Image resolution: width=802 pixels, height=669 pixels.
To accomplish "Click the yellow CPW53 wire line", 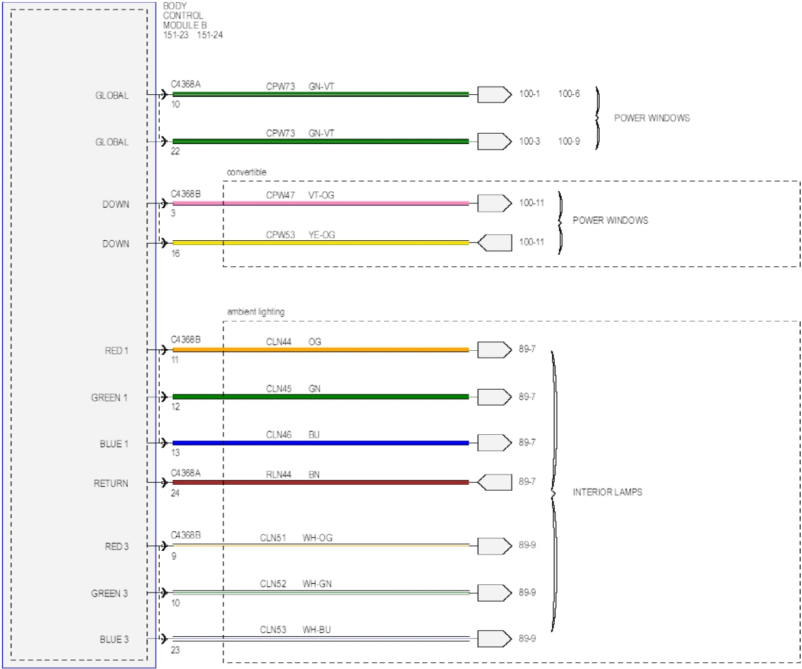I will click(x=320, y=243).
